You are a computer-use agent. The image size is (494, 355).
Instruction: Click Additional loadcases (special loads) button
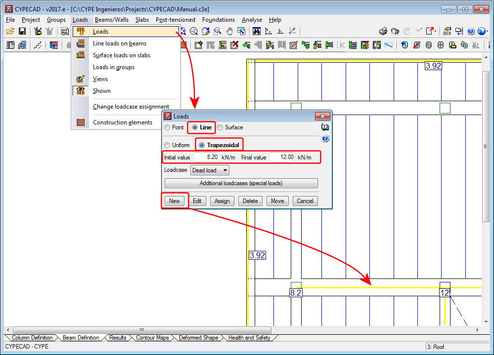coord(241,183)
